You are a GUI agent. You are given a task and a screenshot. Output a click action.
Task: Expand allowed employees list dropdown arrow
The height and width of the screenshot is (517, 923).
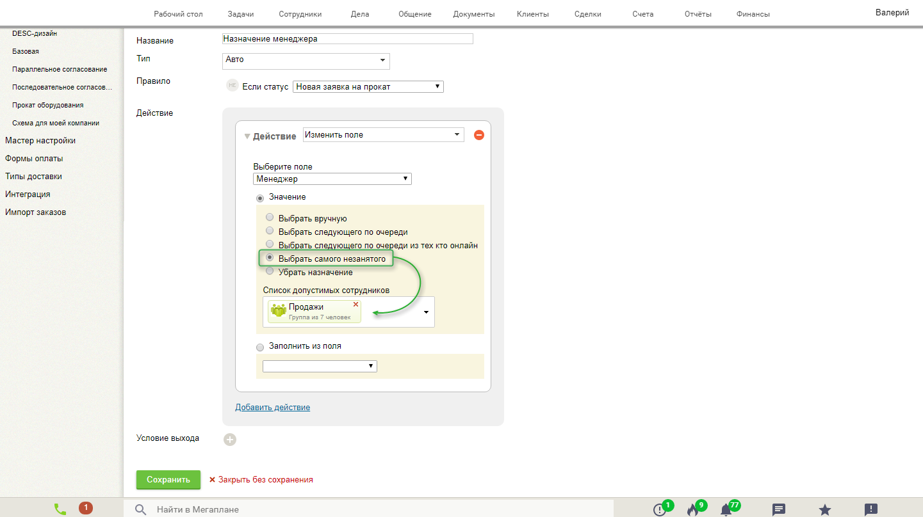pyautogui.click(x=427, y=312)
